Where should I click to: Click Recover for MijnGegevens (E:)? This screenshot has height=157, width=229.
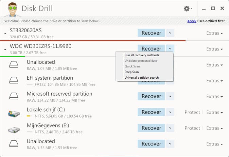coord(151,128)
